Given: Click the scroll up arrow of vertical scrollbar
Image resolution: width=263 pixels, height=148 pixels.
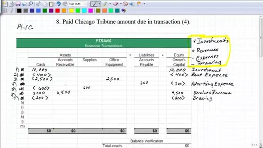Looking at the screenshot, I should point(261,16).
